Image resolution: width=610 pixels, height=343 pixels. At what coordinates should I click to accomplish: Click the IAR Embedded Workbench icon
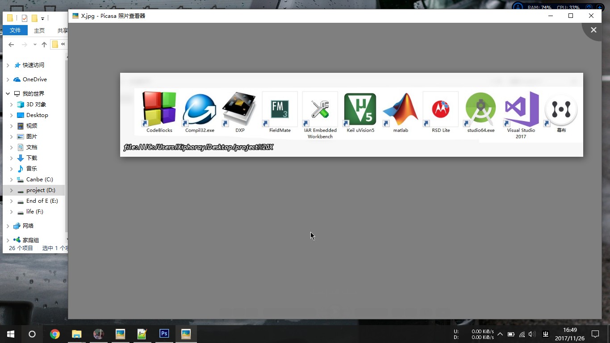click(x=320, y=109)
